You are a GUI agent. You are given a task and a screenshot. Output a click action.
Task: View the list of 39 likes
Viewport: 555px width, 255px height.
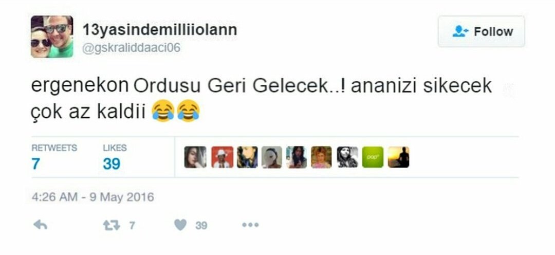(x=115, y=157)
